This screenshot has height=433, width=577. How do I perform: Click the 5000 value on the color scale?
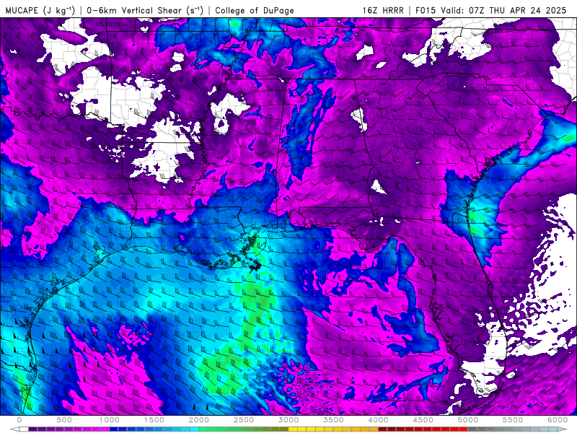468,420
